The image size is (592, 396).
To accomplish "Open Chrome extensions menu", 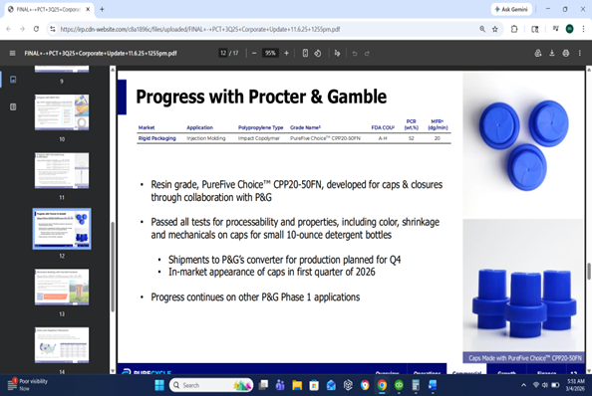I will coord(514,29).
